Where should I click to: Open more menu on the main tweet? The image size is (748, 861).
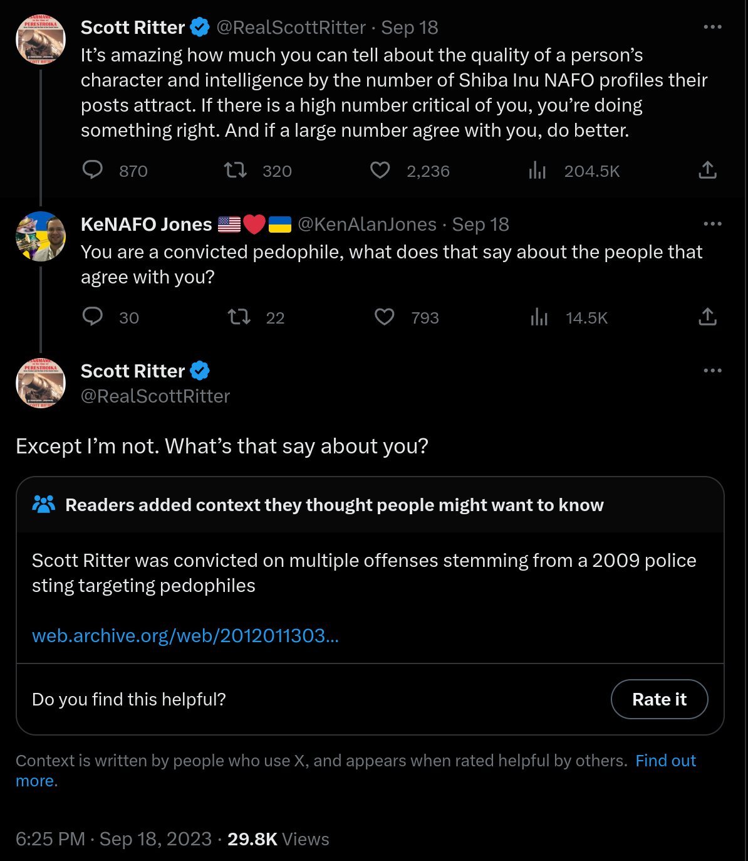(712, 371)
